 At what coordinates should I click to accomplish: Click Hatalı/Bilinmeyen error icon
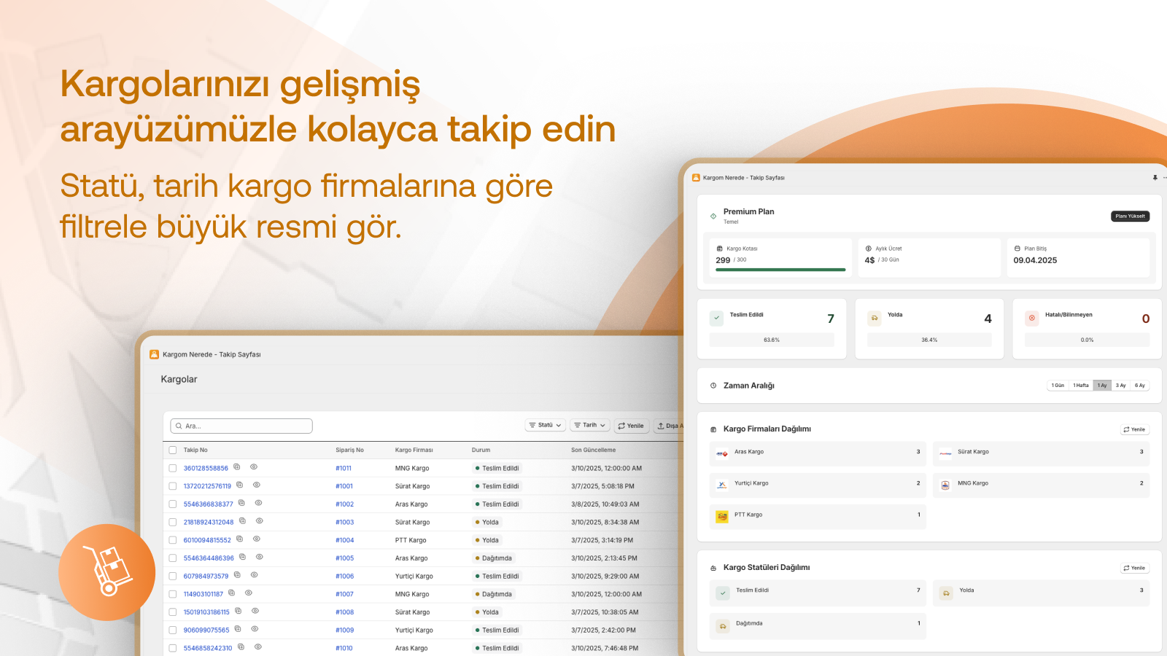click(1032, 318)
